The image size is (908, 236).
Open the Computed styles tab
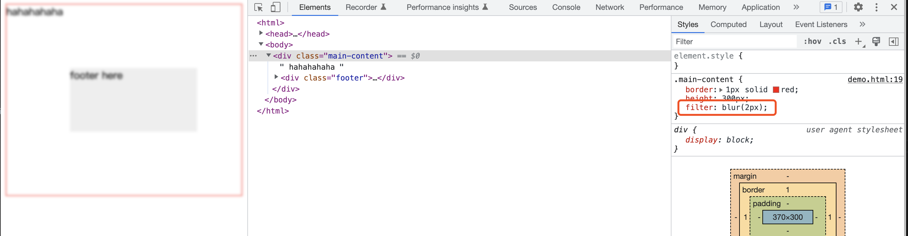point(728,24)
